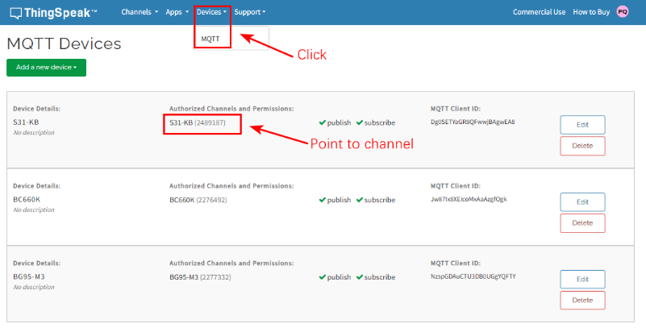Click the BG95-M3 (2277332) channel entry

[200, 277]
